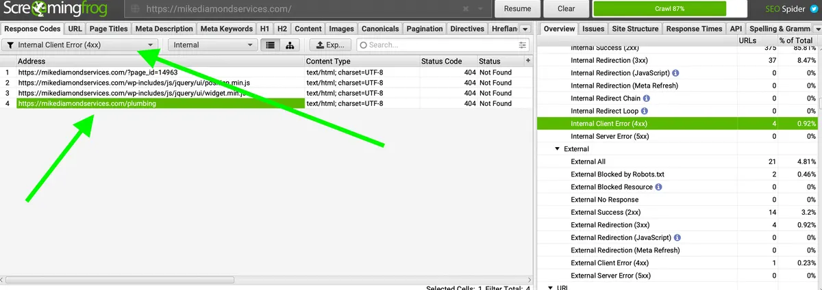This screenshot has height=290, width=822.
Task: Sort by the Address column header
Action: pos(160,61)
